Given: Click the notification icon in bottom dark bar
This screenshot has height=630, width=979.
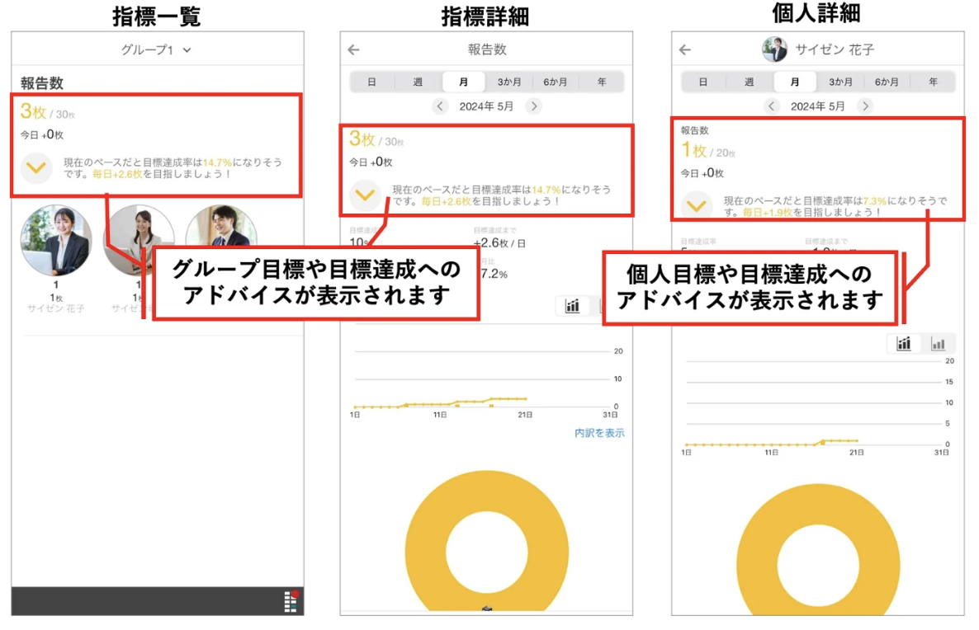Looking at the screenshot, I should [x=291, y=601].
